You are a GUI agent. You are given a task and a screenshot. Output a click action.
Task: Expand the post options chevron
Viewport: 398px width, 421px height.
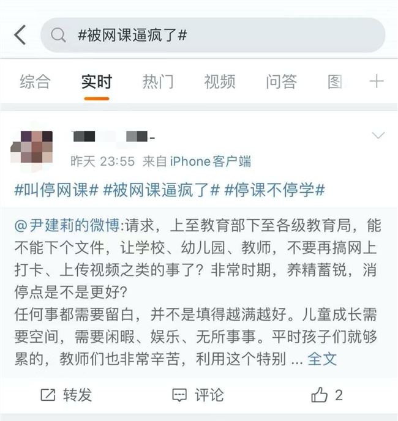(x=378, y=135)
